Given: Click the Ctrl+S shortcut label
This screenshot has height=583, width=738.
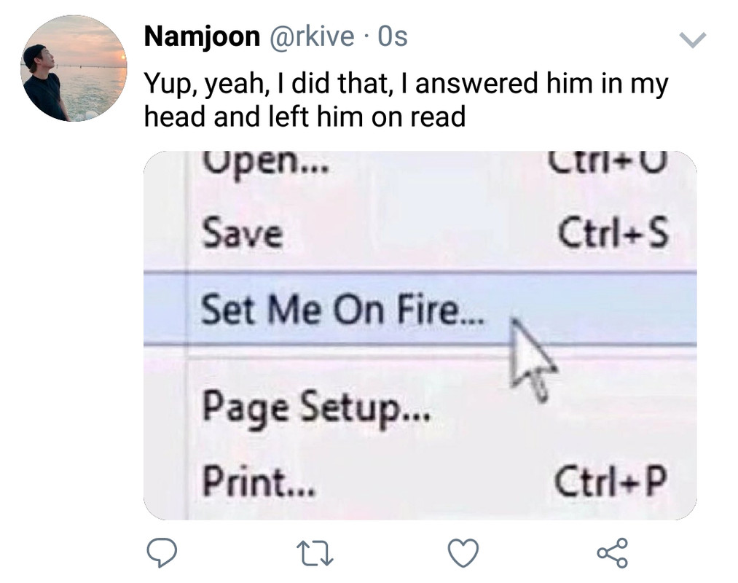Looking at the screenshot, I should tap(613, 233).
